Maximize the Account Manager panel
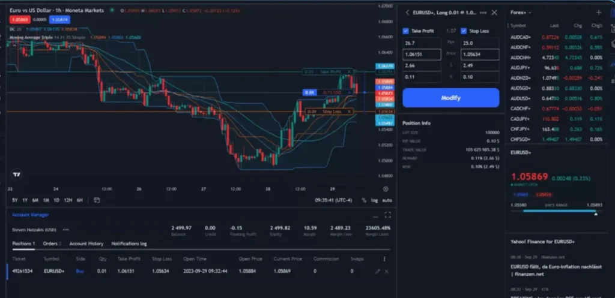The width and height of the screenshot is (615, 298). (x=387, y=215)
